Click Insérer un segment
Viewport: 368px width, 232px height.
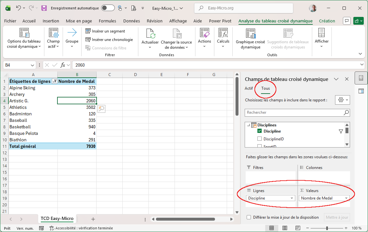click(x=105, y=31)
